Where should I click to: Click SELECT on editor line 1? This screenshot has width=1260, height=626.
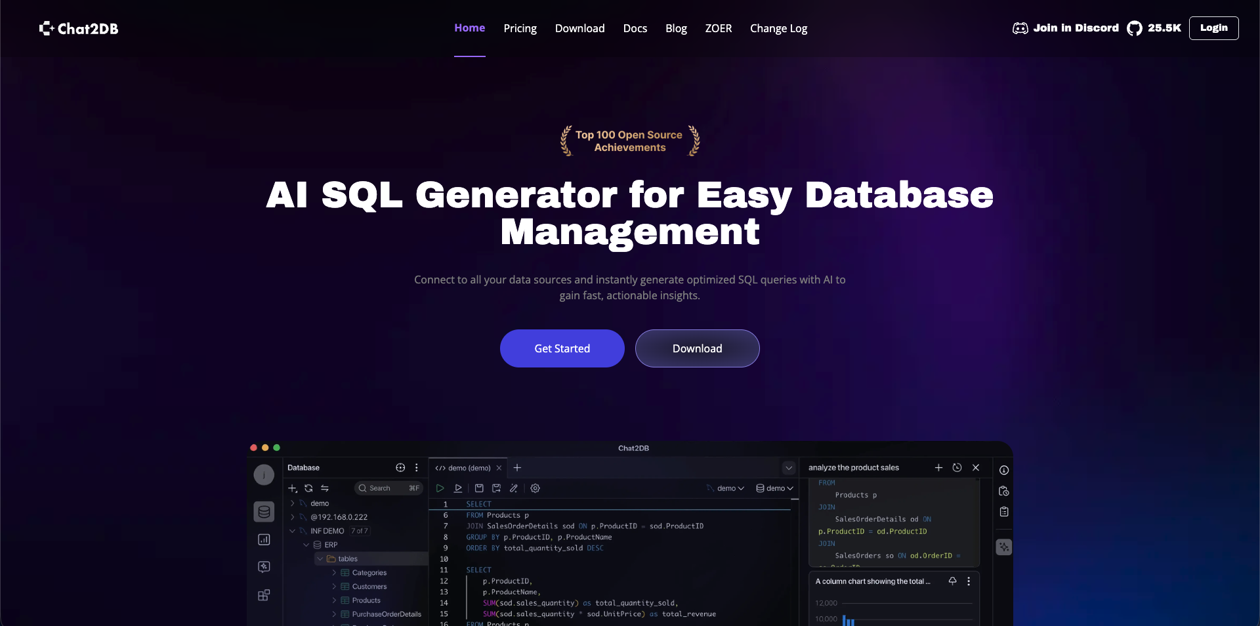(x=479, y=504)
